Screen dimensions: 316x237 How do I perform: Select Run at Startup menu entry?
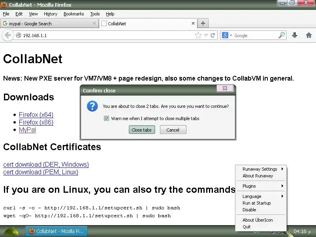261,203
